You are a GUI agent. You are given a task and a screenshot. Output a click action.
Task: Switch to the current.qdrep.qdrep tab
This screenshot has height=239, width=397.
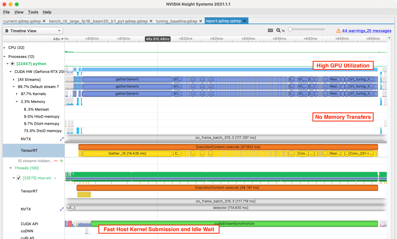(22, 21)
